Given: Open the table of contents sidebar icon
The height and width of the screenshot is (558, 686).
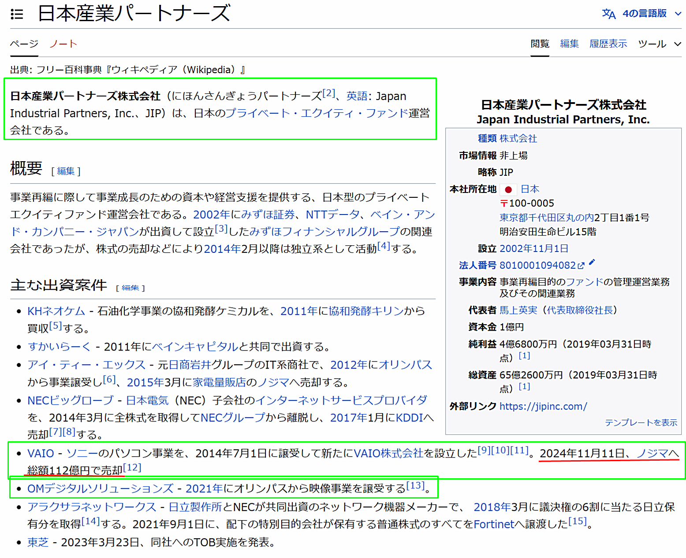Looking at the screenshot, I should [x=17, y=15].
